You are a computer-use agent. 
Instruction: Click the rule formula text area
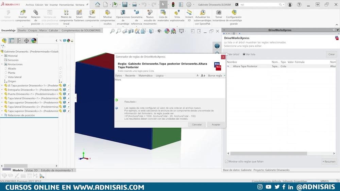(170, 88)
